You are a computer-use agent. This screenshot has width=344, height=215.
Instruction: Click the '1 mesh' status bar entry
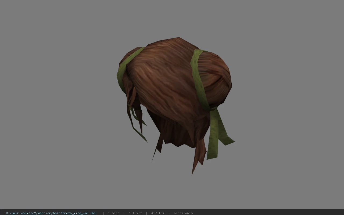(114, 213)
